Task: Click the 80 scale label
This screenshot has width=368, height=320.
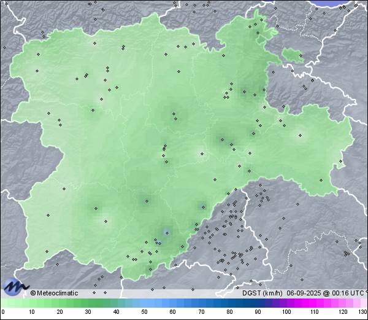Action: (x=230, y=312)
